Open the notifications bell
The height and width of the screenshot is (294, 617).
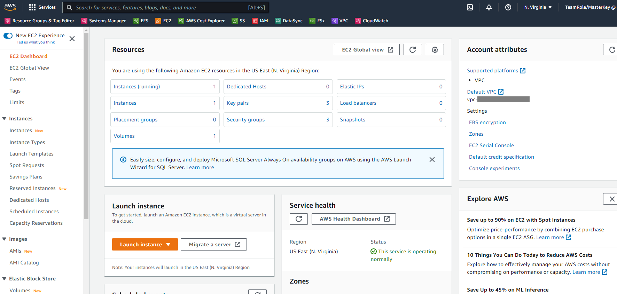point(489,7)
